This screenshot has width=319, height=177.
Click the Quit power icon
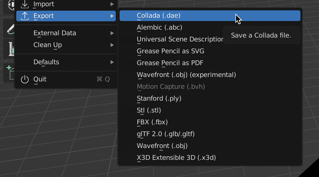click(25, 79)
